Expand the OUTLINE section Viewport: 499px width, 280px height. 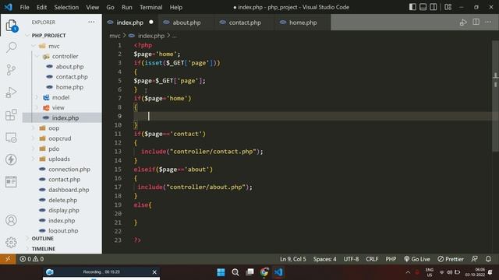pos(42,239)
